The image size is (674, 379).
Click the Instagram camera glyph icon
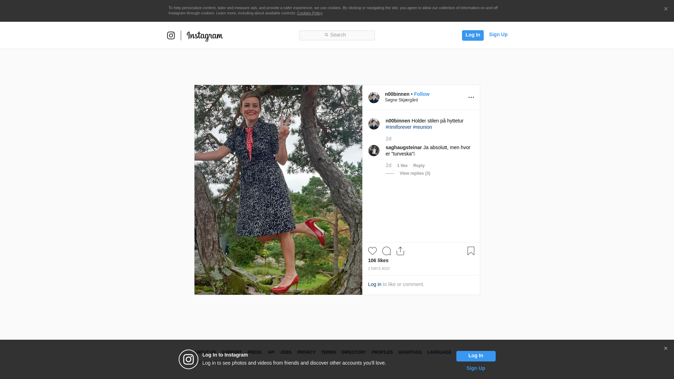171,35
